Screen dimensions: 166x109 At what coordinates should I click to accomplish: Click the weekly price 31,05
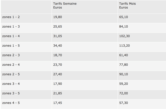pos(58,36)
